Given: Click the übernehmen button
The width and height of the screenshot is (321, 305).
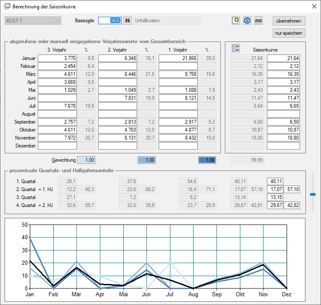Looking at the screenshot, I should click(289, 21).
